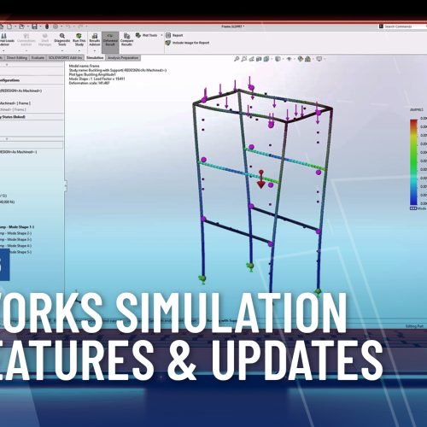
Task: Click the Editing Part status text
Action: point(414,326)
